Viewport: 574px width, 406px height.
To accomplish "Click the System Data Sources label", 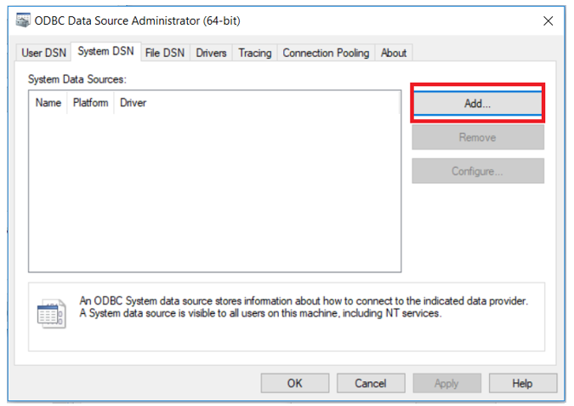I will point(77,79).
